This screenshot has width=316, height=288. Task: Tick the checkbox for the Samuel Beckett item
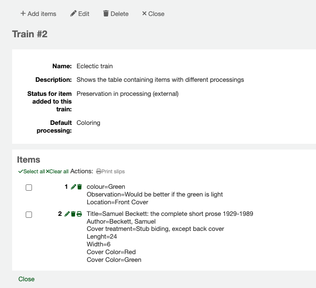click(x=29, y=214)
